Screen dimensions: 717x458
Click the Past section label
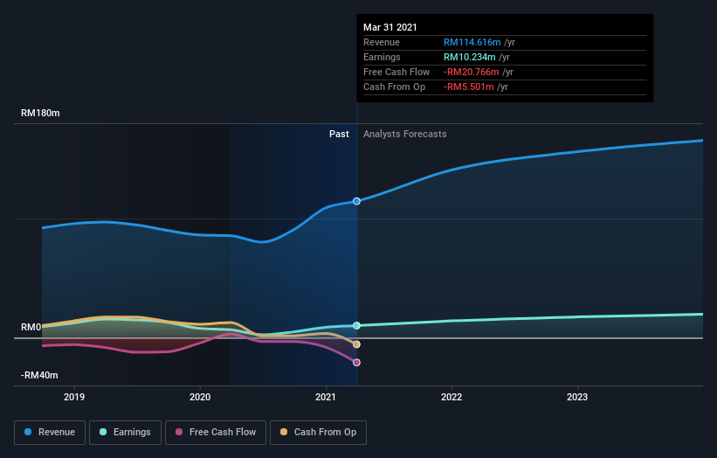point(339,134)
